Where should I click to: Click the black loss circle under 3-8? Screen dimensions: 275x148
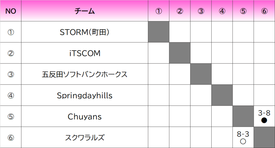tap(264, 120)
